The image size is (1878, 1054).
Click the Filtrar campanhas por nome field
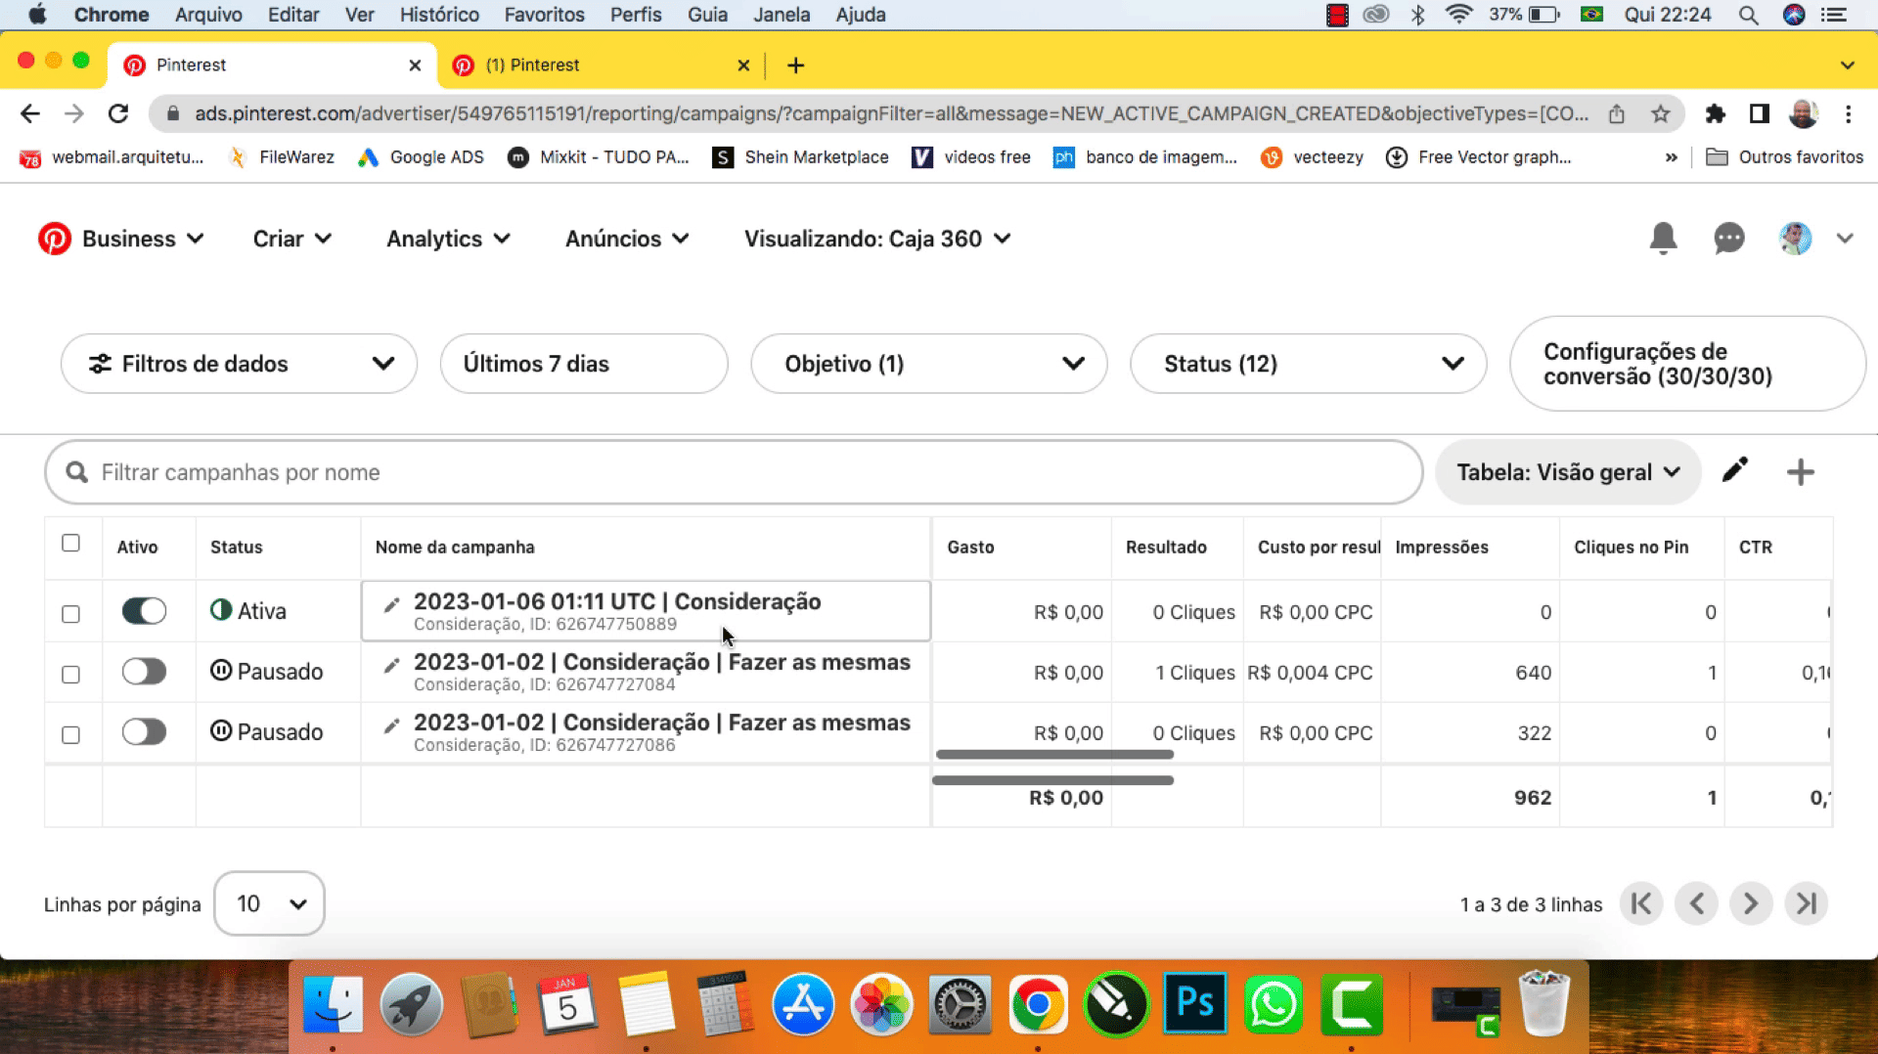tap(734, 472)
